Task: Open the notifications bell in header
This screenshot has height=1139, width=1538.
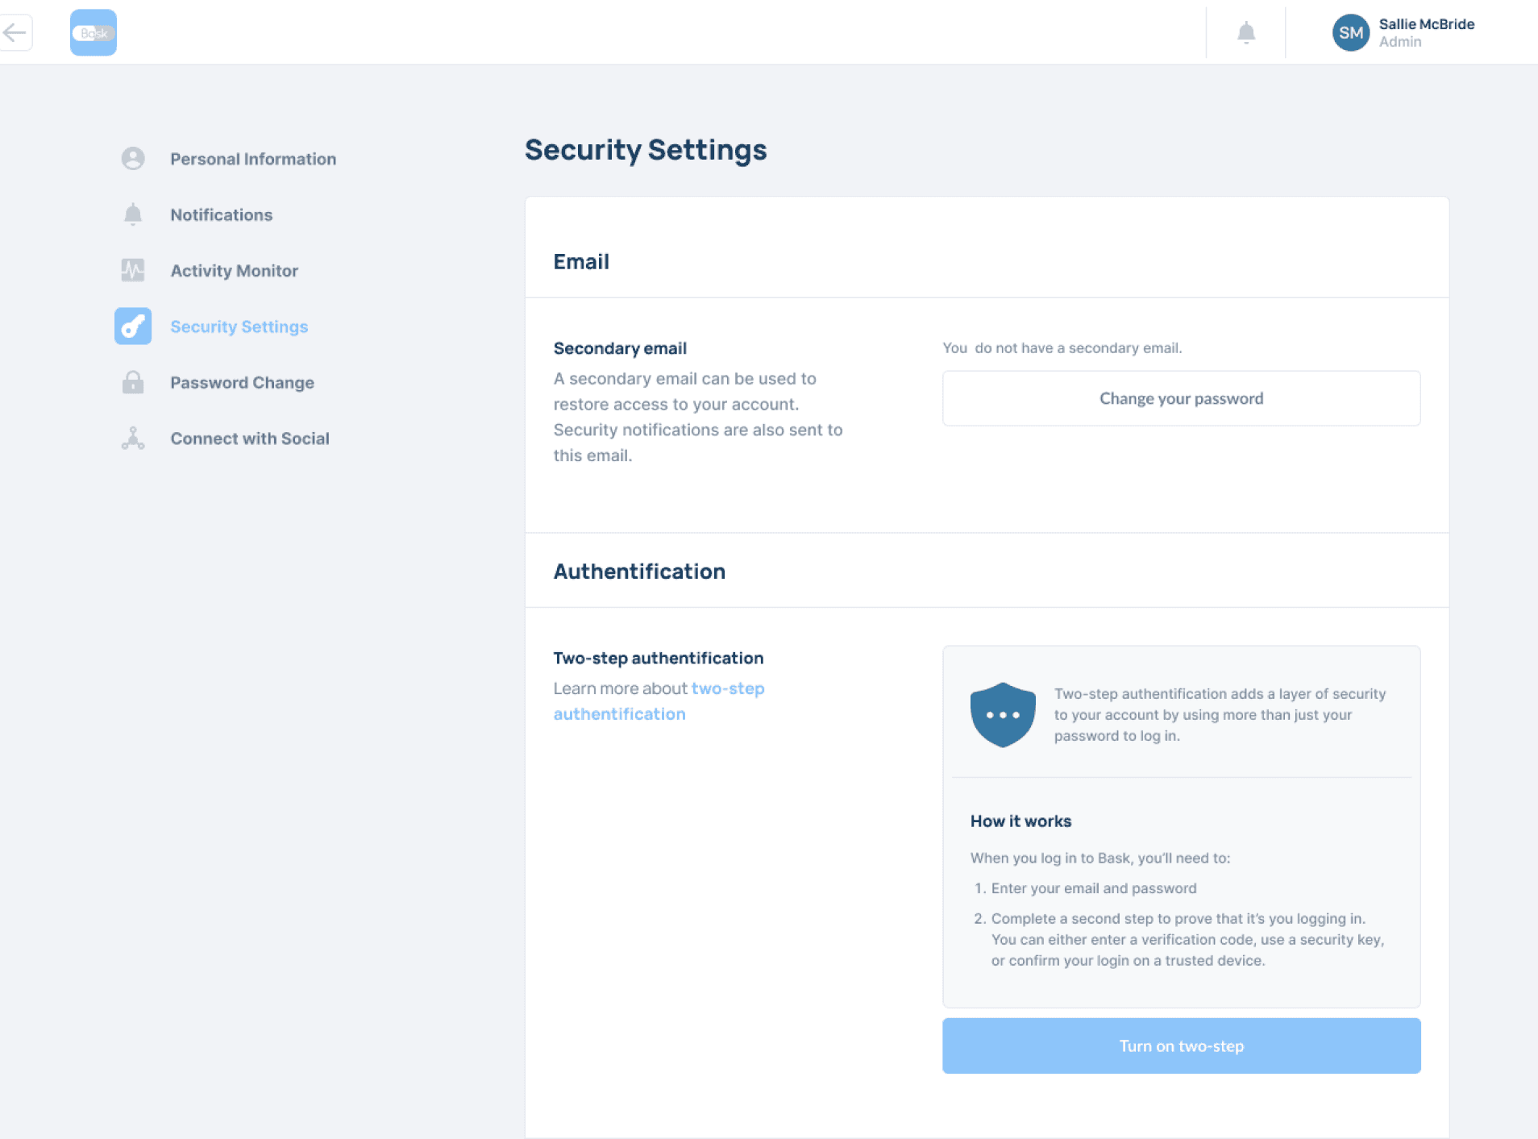Action: click(1245, 33)
